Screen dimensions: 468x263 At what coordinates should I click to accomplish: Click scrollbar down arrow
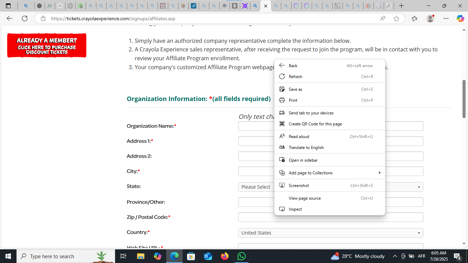tap(464, 244)
